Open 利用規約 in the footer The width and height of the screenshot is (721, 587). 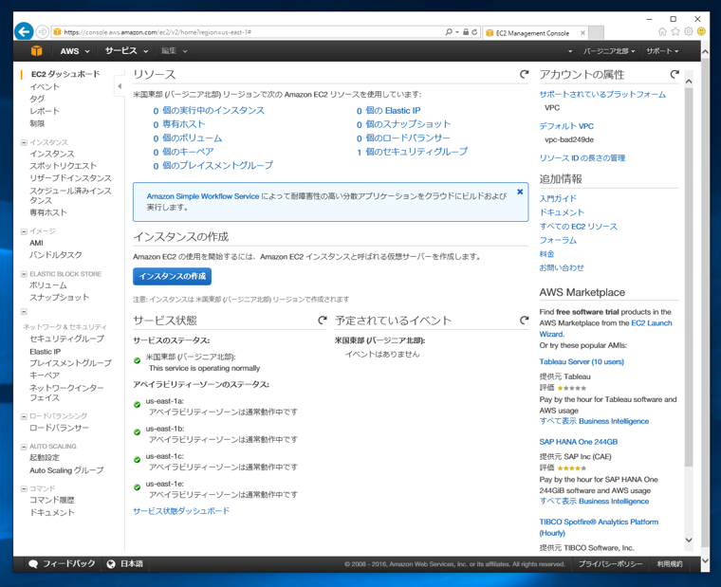tap(670, 564)
